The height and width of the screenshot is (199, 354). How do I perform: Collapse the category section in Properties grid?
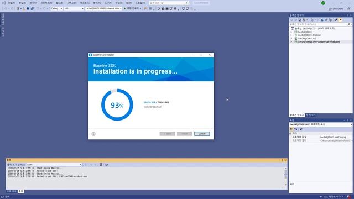290,134
